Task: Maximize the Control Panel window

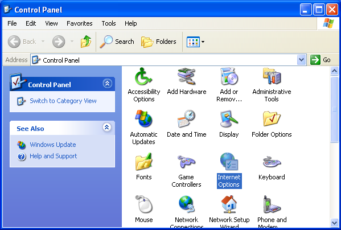Action: point(319,10)
